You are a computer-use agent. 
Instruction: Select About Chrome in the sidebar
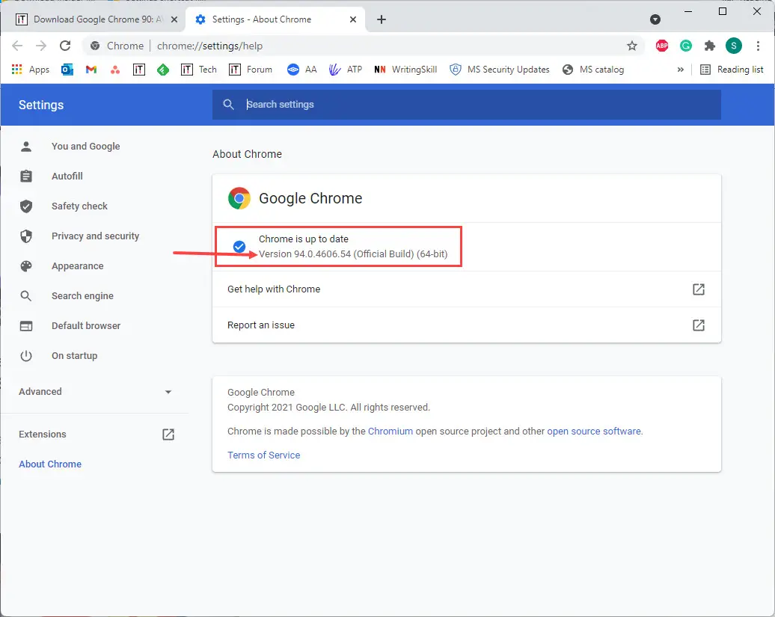tap(50, 464)
